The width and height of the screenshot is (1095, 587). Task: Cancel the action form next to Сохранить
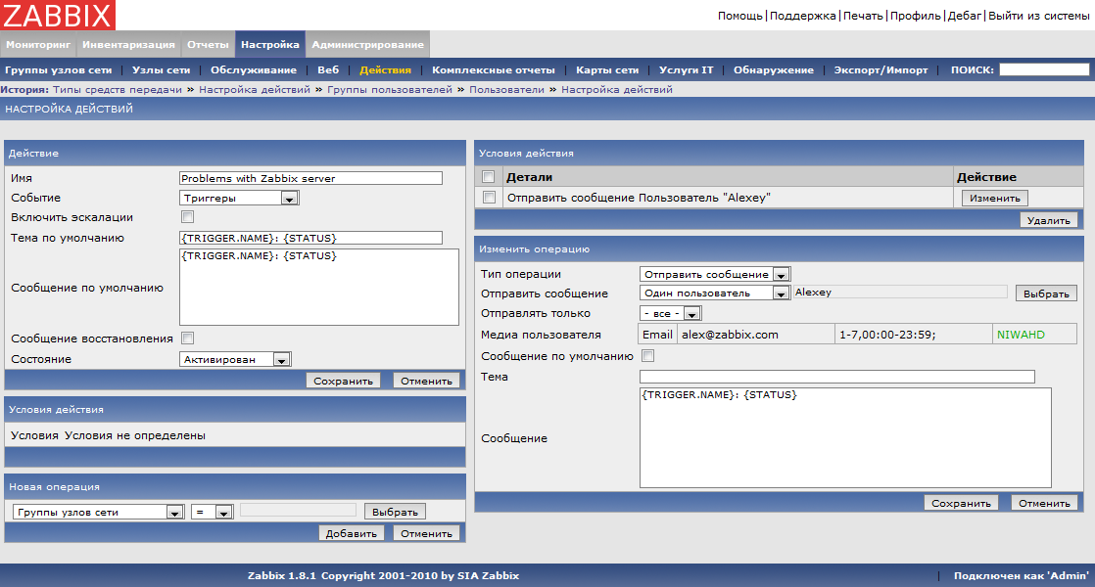[x=426, y=381]
